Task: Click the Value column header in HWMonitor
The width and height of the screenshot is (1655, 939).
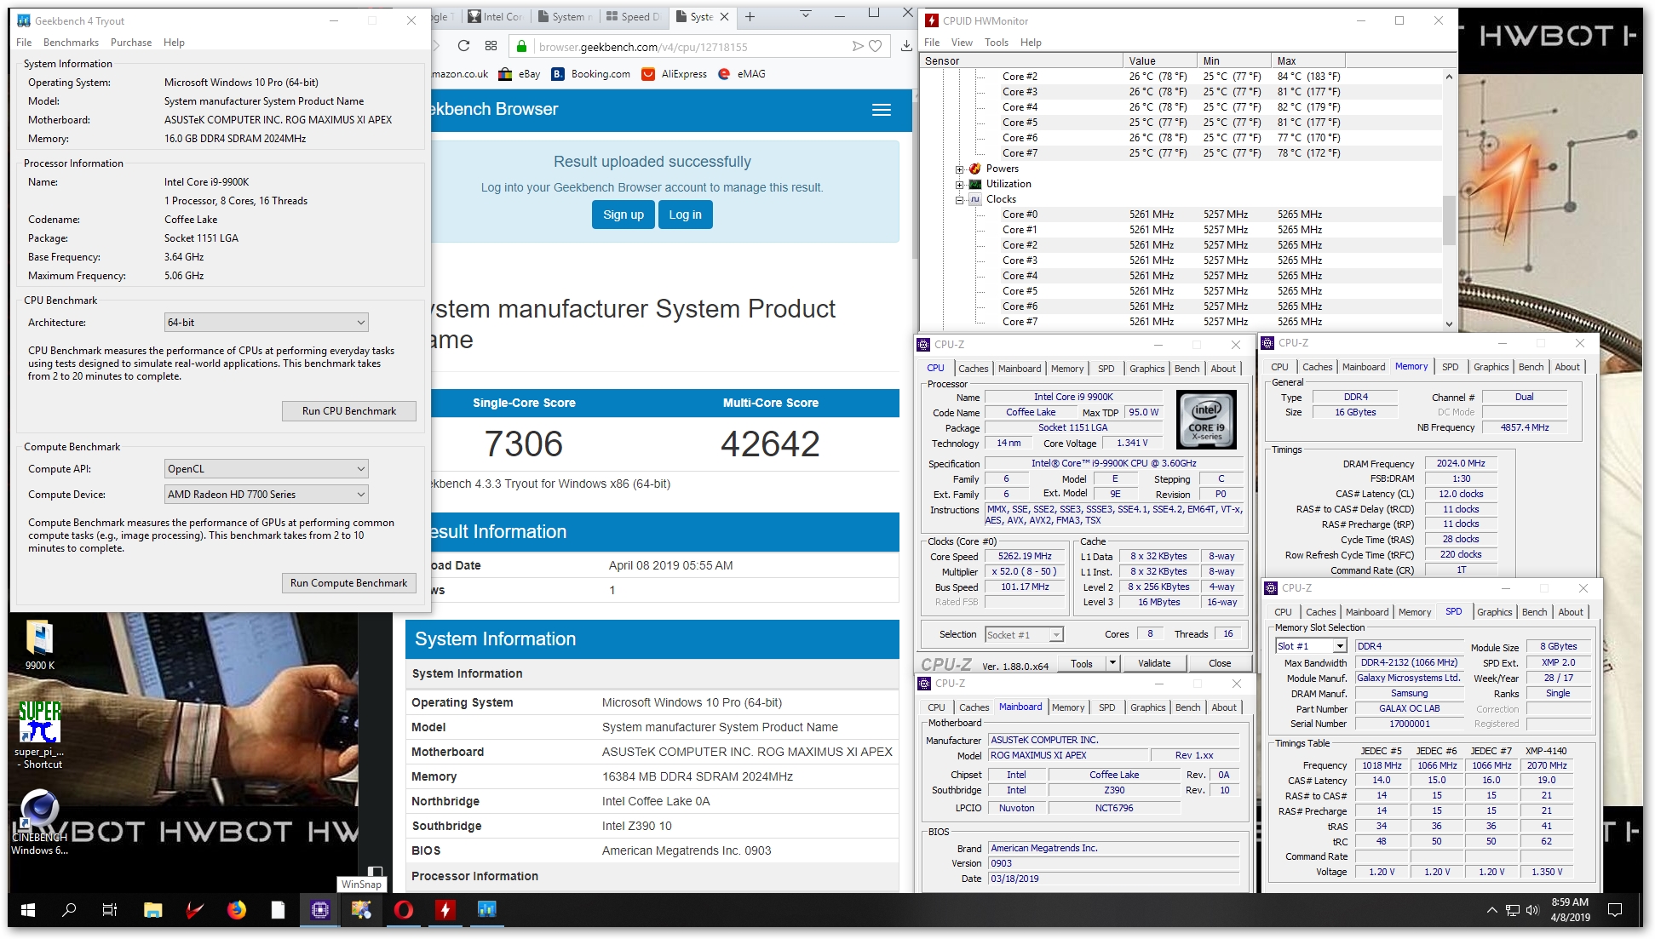Action: 1160,60
